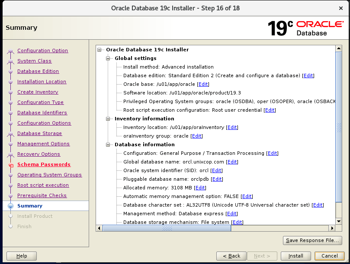
Task: Edit the Root script execution configuration
Action: [270, 110]
